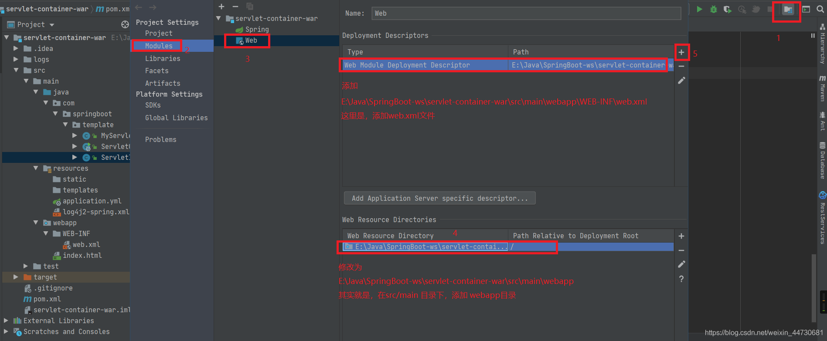The width and height of the screenshot is (827, 341).
Task: Expand the logs folder
Action: 16,59
